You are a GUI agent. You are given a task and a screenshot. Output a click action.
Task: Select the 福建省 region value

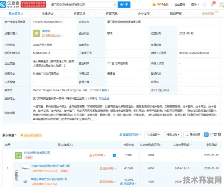(x=111, y=74)
